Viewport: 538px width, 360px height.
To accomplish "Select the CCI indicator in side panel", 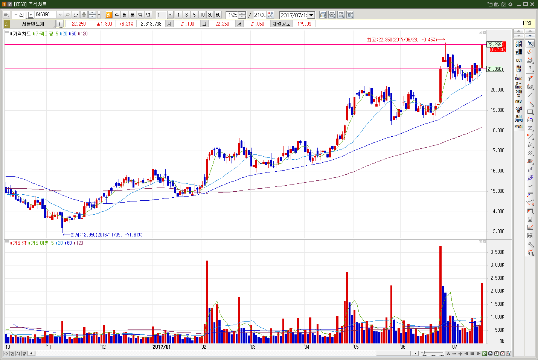I will [x=519, y=60].
